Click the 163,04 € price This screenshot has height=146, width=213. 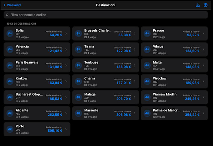click(x=55, y=83)
